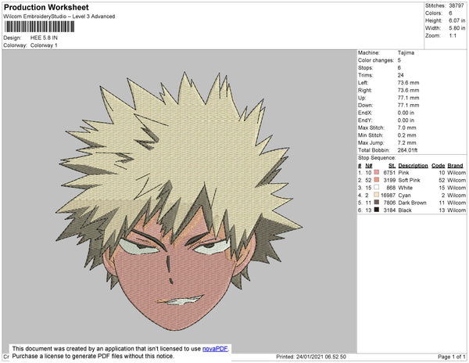Viewport: 469px width, 363px height.
Task: Click the design name 'HEE 5.8 IN'
Action: [44, 38]
